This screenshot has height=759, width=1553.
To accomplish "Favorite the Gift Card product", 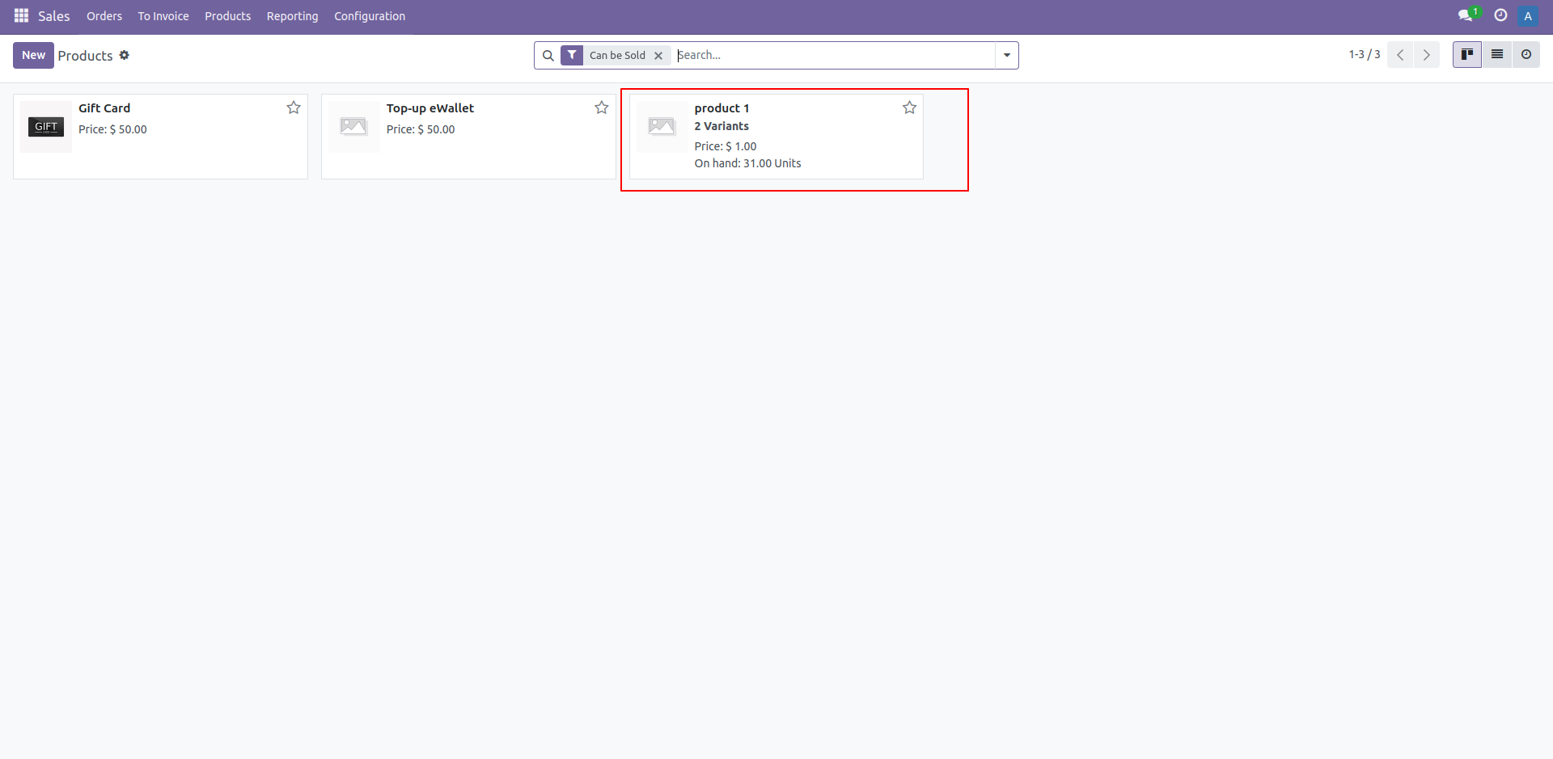I will pyautogui.click(x=293, y=107).
